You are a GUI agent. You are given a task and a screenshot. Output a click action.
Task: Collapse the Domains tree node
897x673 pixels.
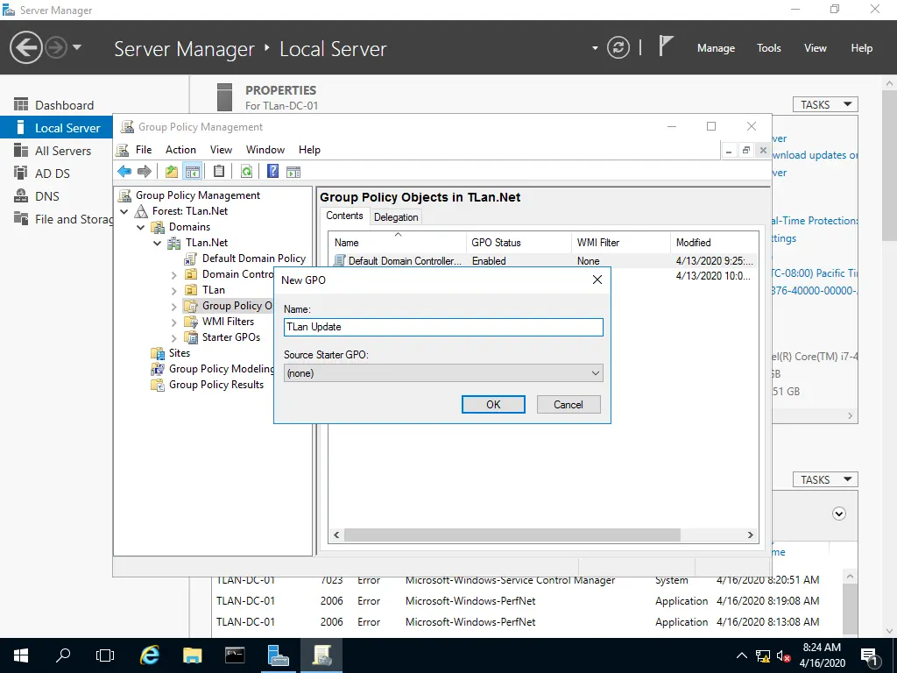pyautogui.click(x=141, y=227)
